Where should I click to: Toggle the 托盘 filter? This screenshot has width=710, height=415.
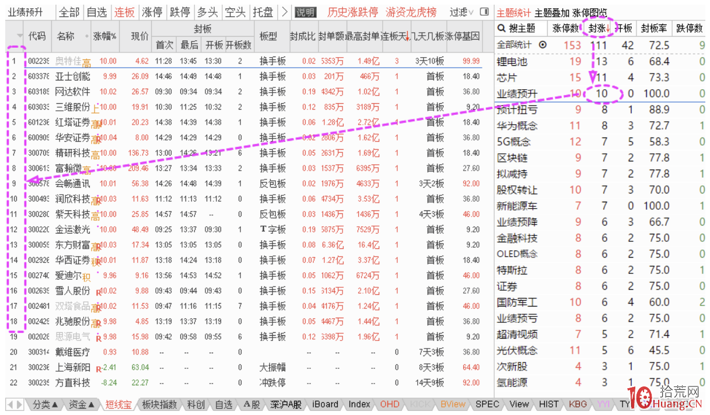263,12
